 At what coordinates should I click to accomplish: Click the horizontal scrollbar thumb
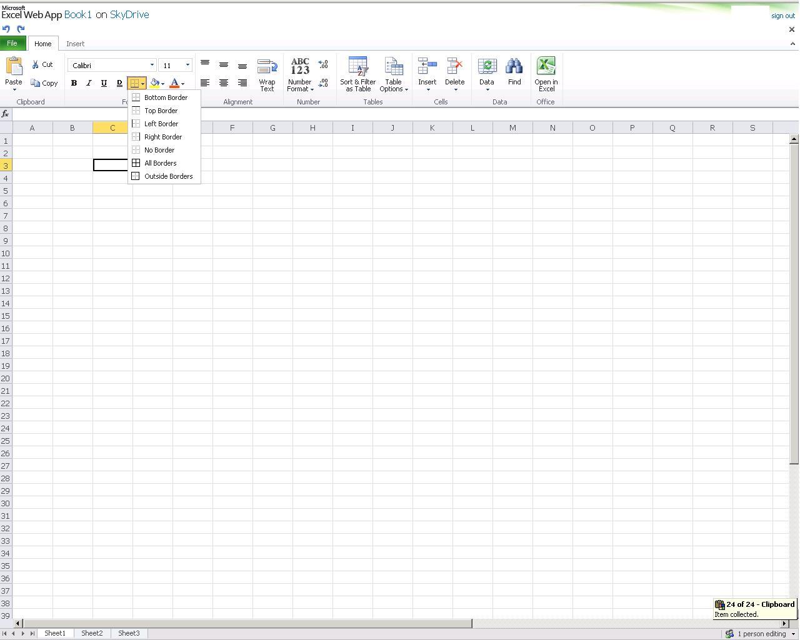coord(247,623)
